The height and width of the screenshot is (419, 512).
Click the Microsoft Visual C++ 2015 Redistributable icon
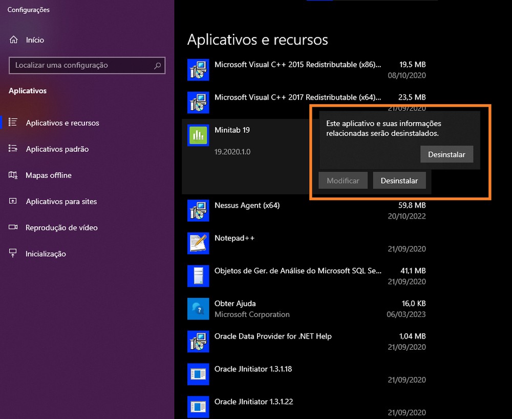pyautogui.click(x=198, y=70)
